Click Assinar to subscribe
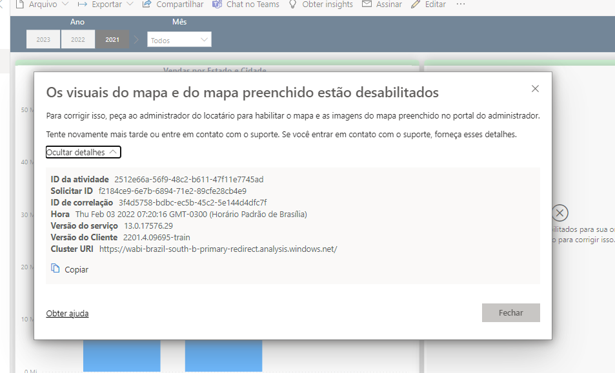This screenshot has width=615, height=373. [x=382, y=5]
